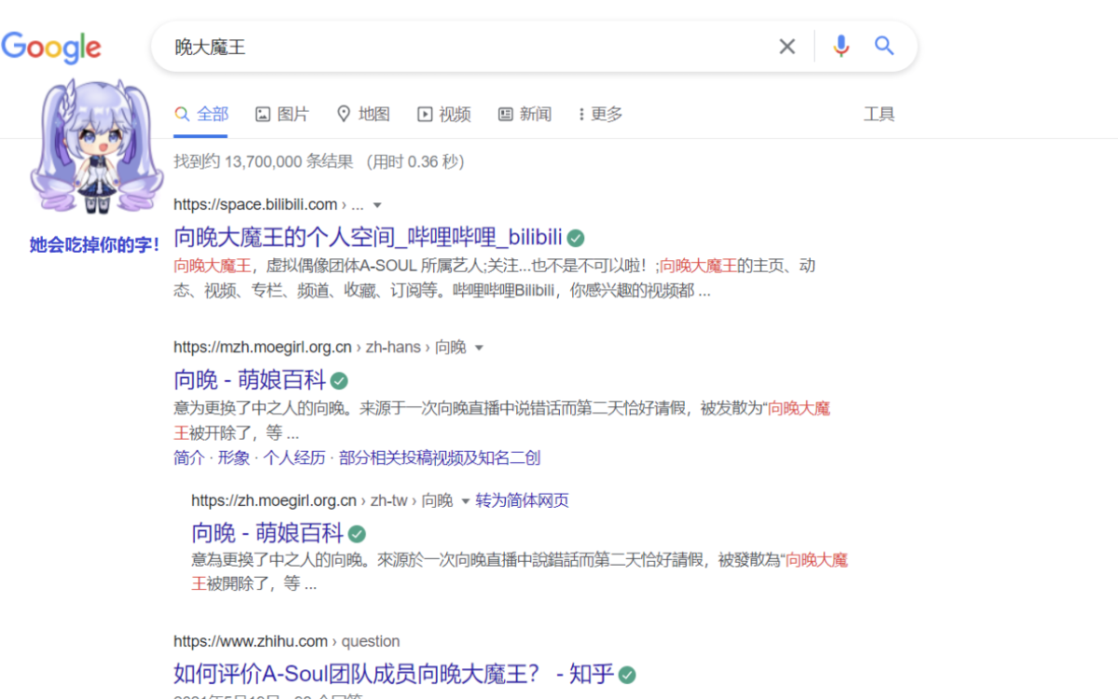
Task: Select the 新闻 news tab
Action: pyautogui.click(x=525, y=115)
